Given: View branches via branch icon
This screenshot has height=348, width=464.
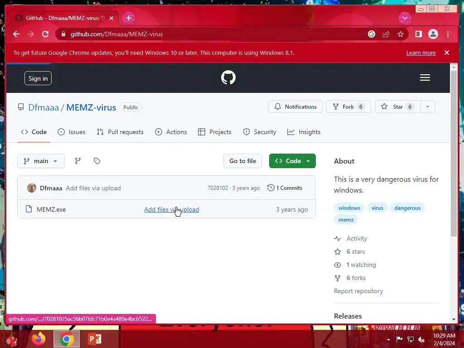Looking at the screenshot, I should click(78, 161).
